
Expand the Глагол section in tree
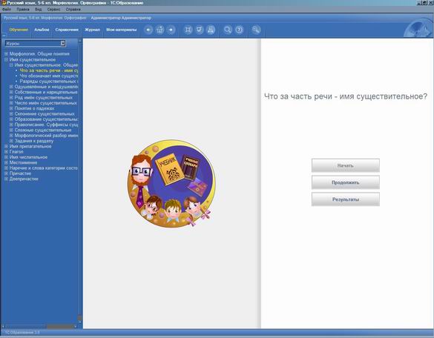[x=6, y=151]
